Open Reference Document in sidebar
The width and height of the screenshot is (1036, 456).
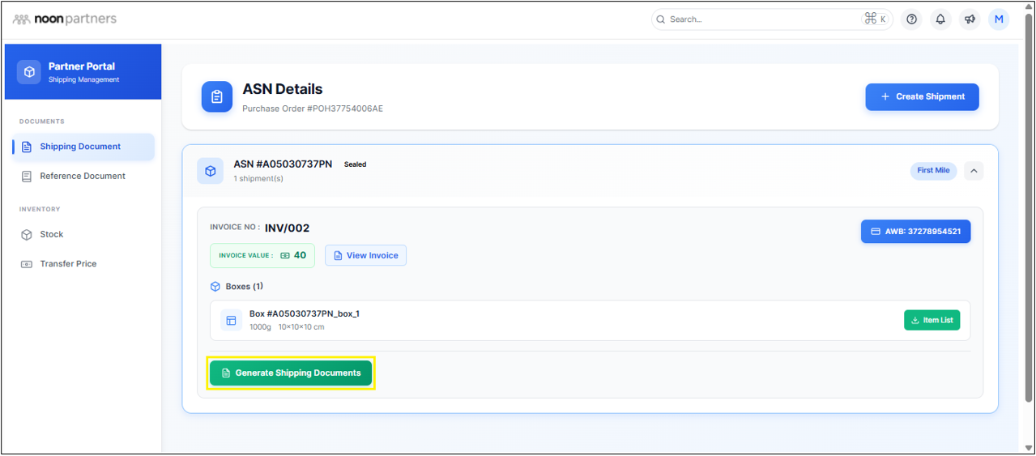(x=83, y=176)
